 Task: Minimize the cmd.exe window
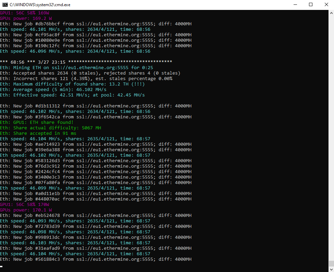tap(295, 5)
